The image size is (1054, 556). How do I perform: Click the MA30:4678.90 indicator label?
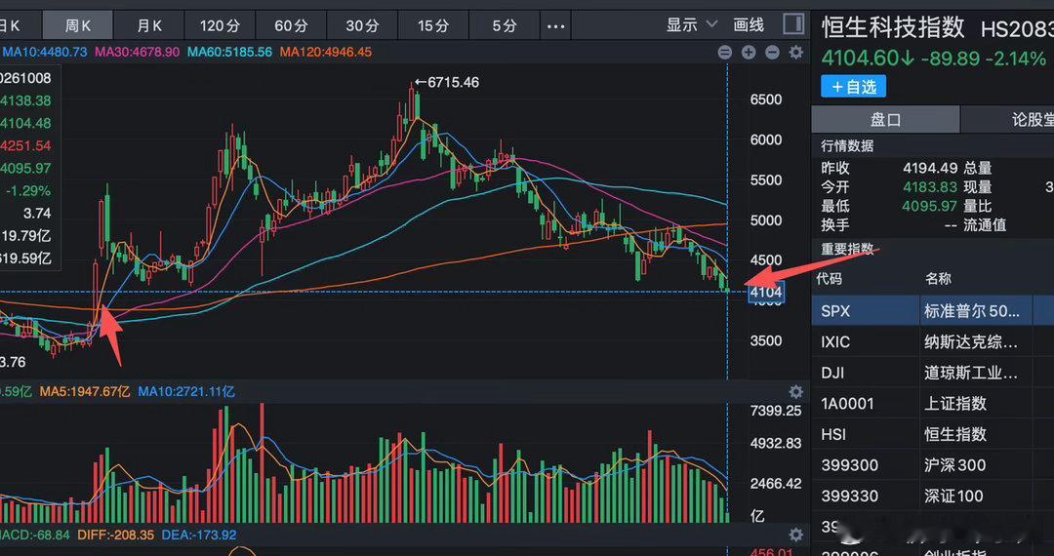[138, 52]
